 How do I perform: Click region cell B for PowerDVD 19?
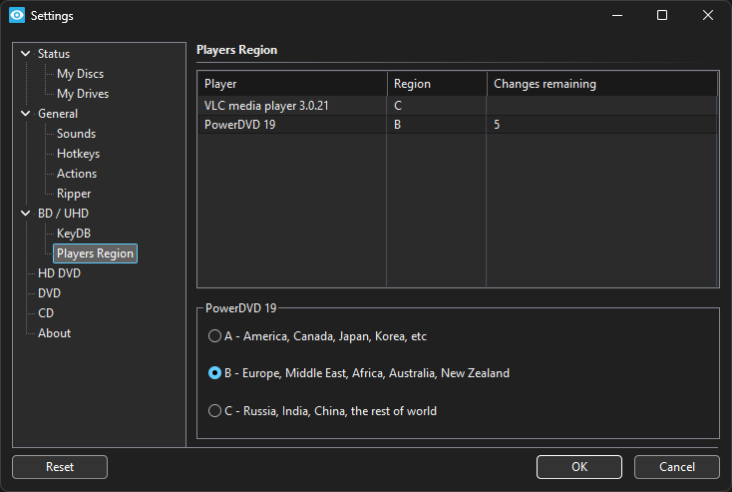click(437, 125)
